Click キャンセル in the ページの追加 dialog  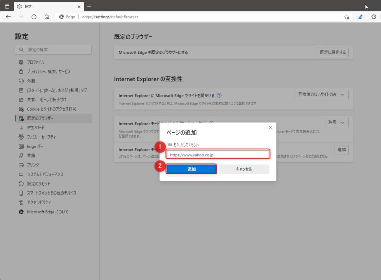244,169
